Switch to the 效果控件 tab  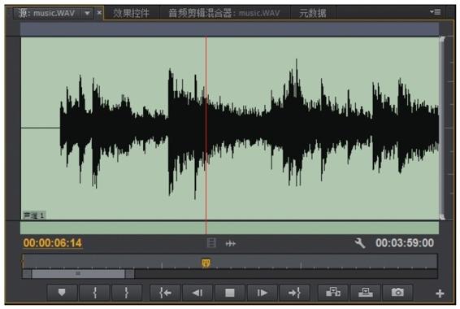tap(132, 13)
